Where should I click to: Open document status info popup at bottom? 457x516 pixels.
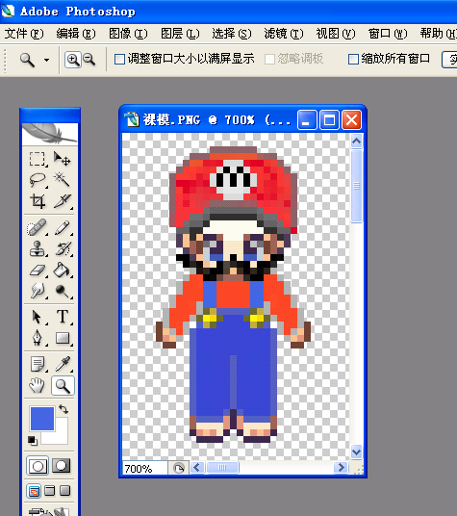[x=179, y=468]
